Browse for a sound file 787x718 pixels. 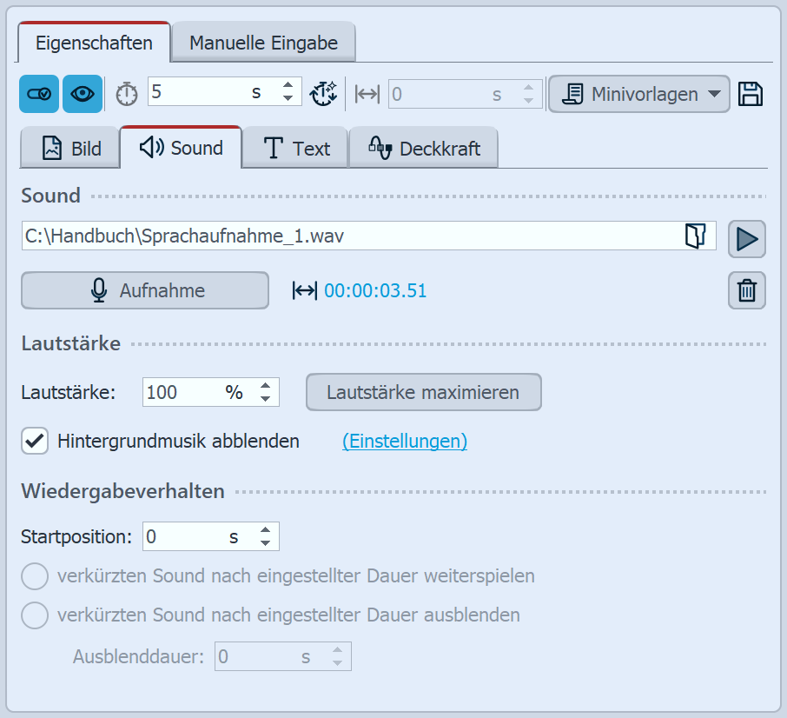[x=695, y=236]
